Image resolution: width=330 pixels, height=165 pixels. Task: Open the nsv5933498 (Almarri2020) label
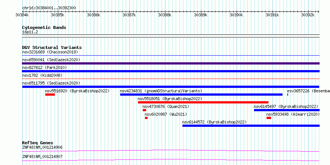293,114
